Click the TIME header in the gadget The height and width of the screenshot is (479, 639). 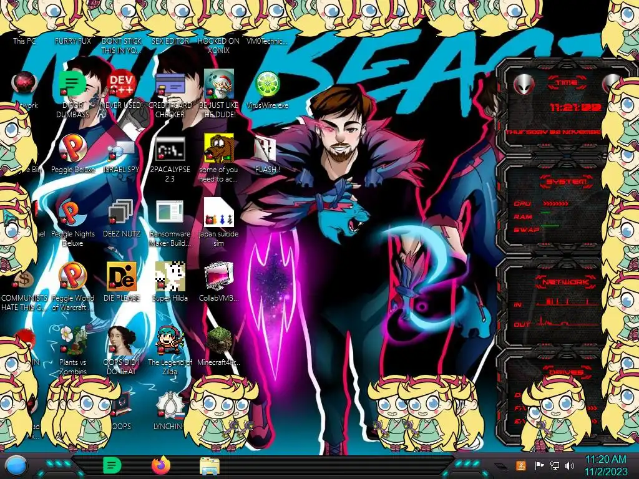[x=567, y=82]
